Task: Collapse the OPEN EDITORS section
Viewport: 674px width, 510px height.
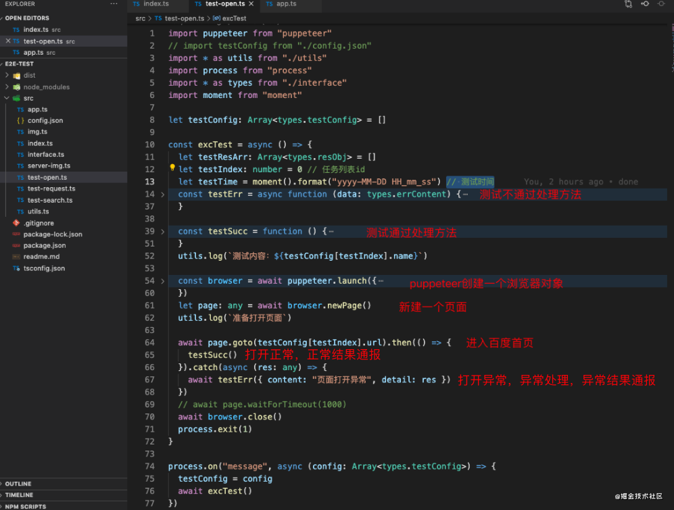Action: coord(27,18)
